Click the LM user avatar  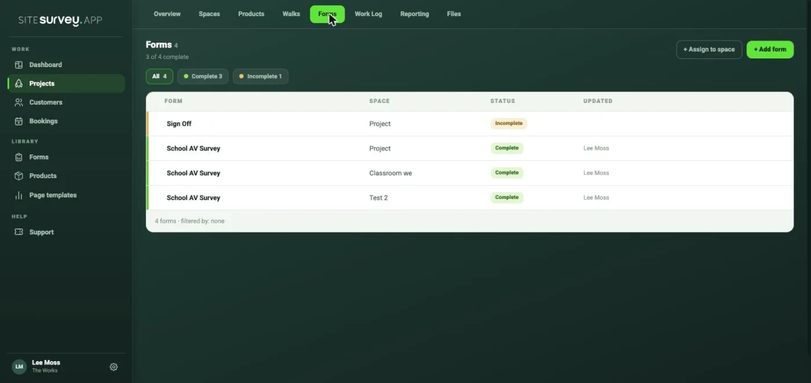(19, 366)
